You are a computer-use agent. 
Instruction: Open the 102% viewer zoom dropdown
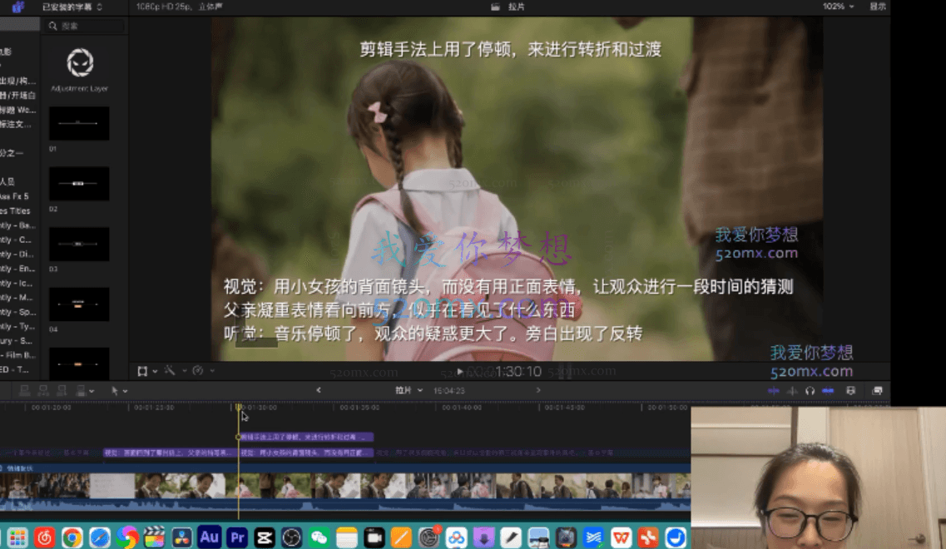coord(838,7)
